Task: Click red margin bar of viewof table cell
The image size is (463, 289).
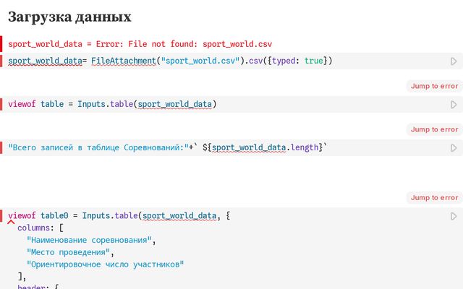Action: tap(1, 104)
